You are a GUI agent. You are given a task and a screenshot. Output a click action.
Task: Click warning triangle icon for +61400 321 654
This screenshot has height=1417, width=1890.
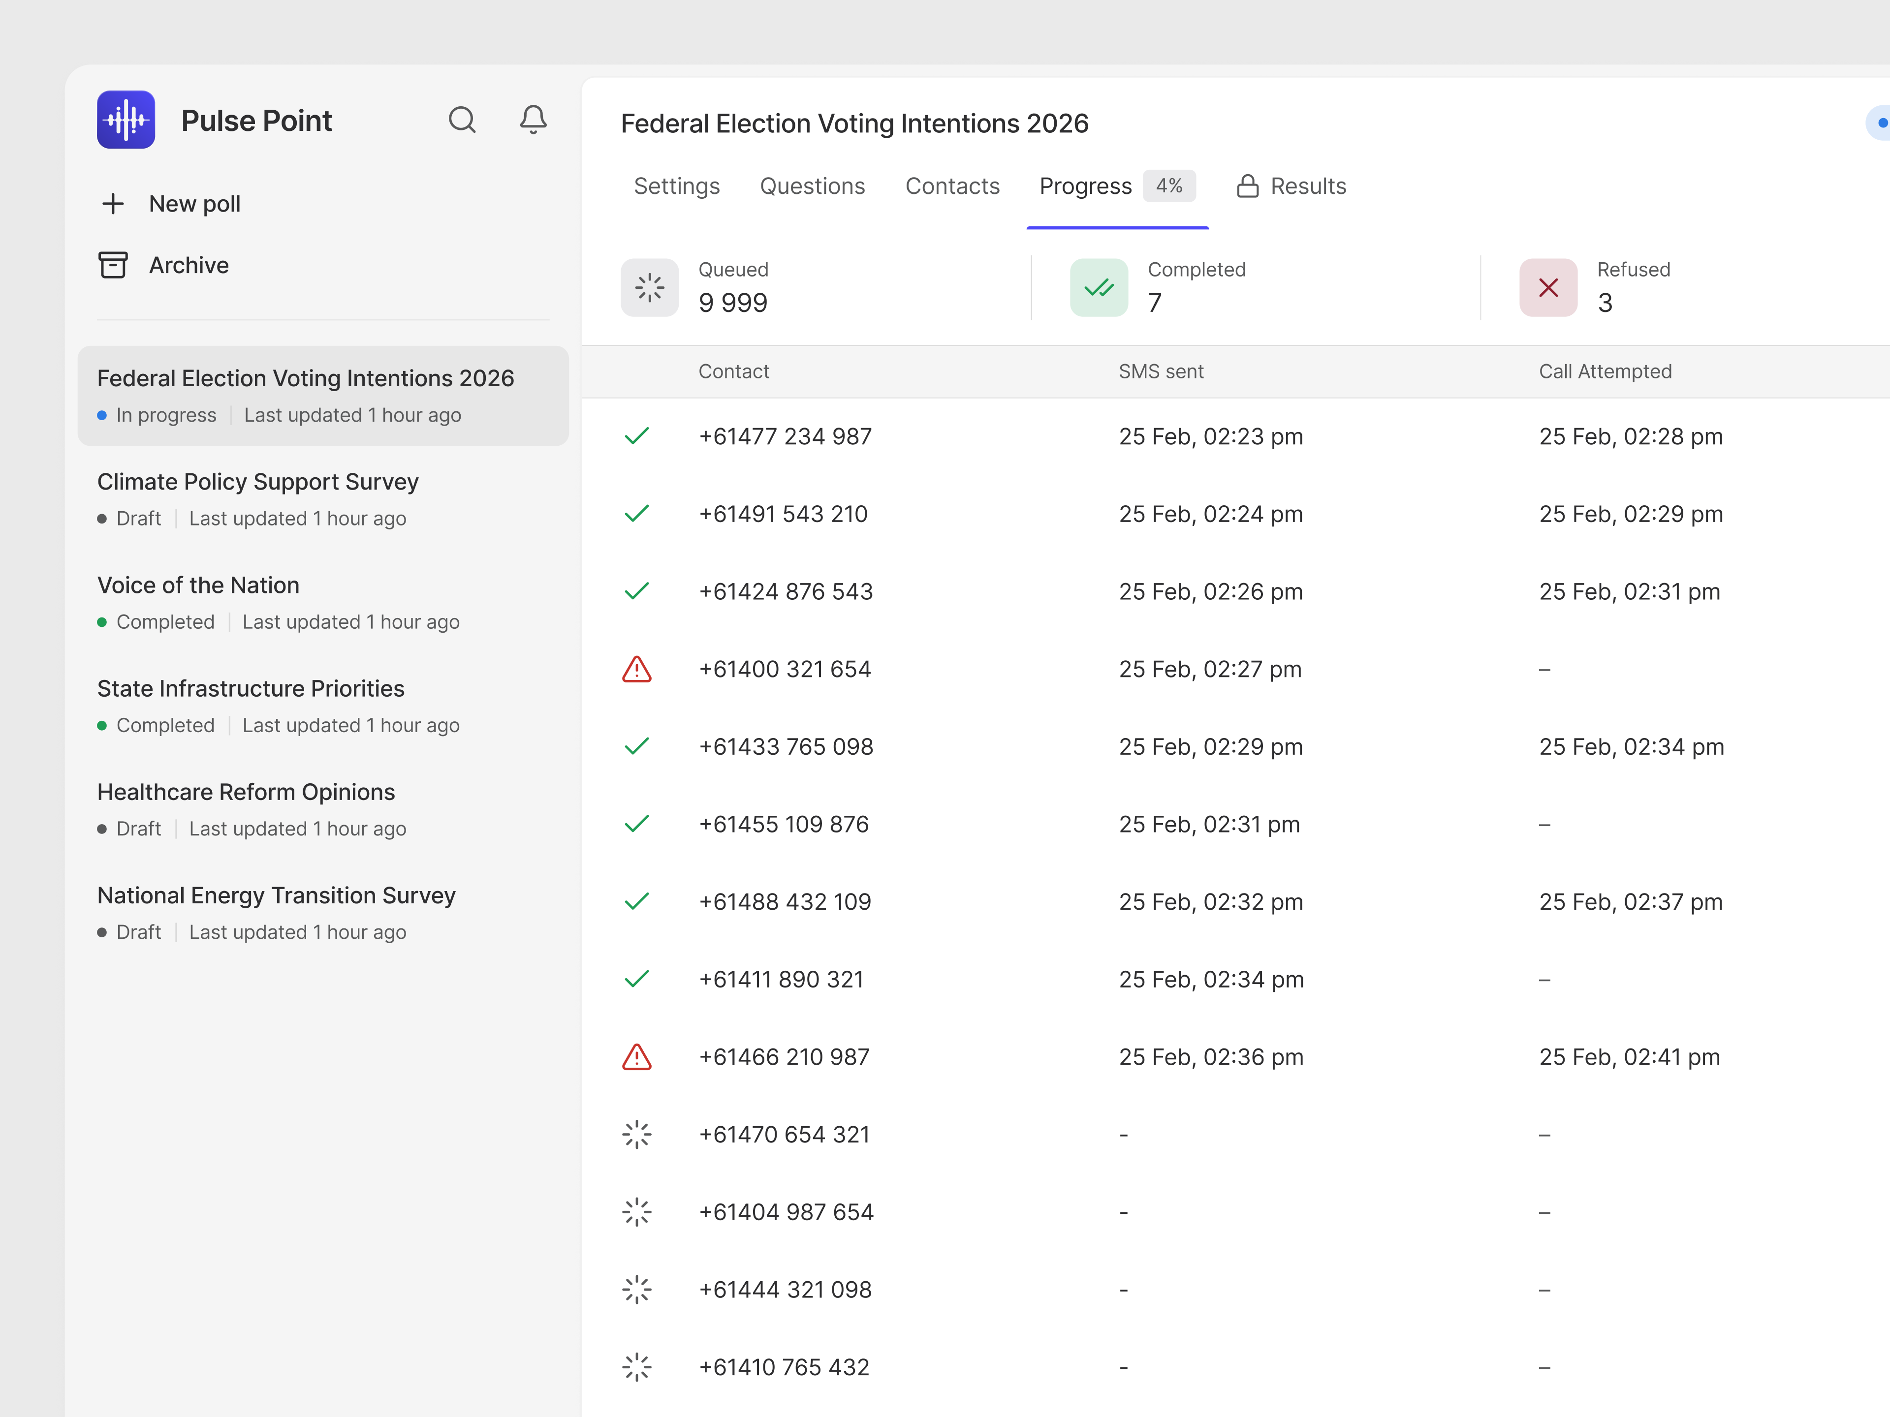point(636,670)
